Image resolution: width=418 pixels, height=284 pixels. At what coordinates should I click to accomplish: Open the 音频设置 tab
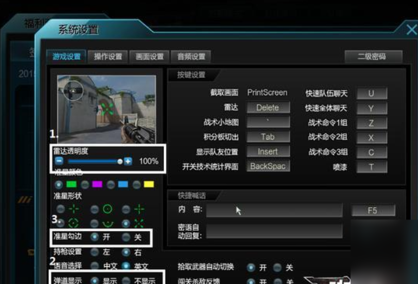tap(191, 57)
